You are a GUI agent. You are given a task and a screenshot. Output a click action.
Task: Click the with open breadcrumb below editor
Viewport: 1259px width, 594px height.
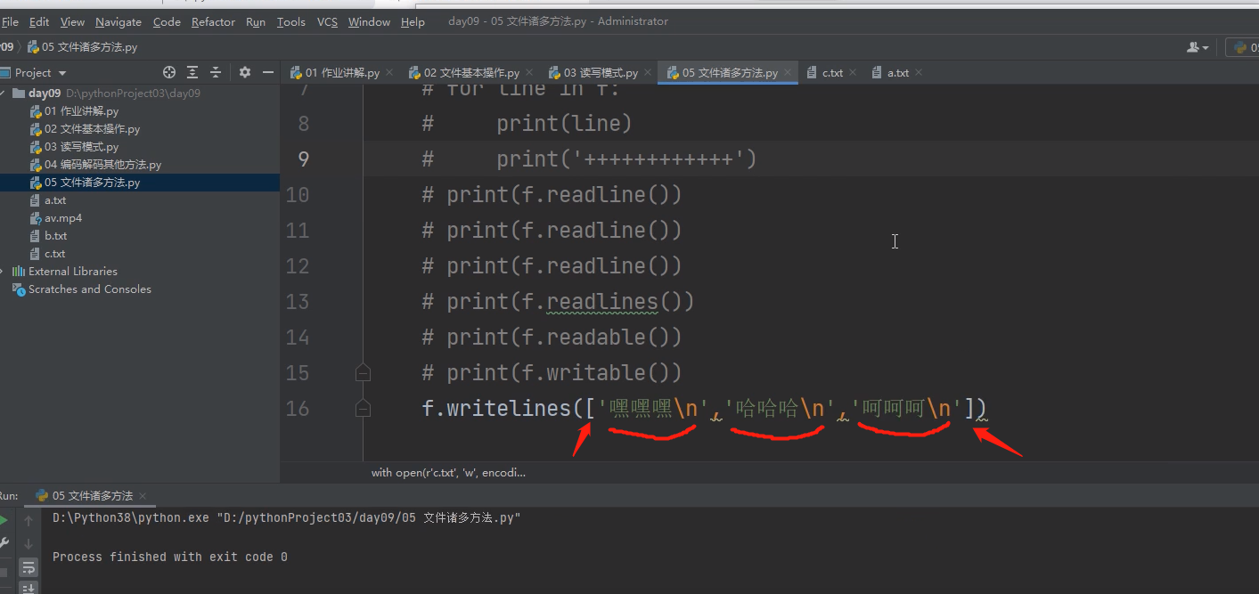[x=448, y=473]
